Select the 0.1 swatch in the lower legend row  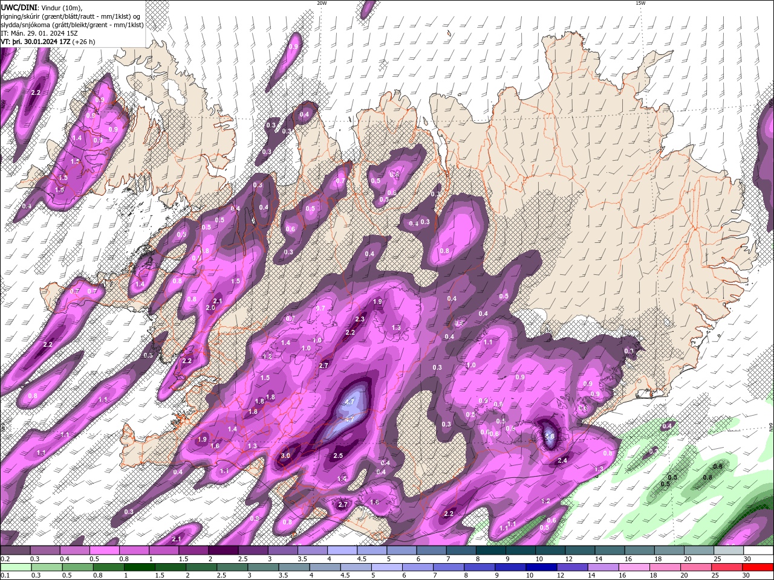coord(16,567)
